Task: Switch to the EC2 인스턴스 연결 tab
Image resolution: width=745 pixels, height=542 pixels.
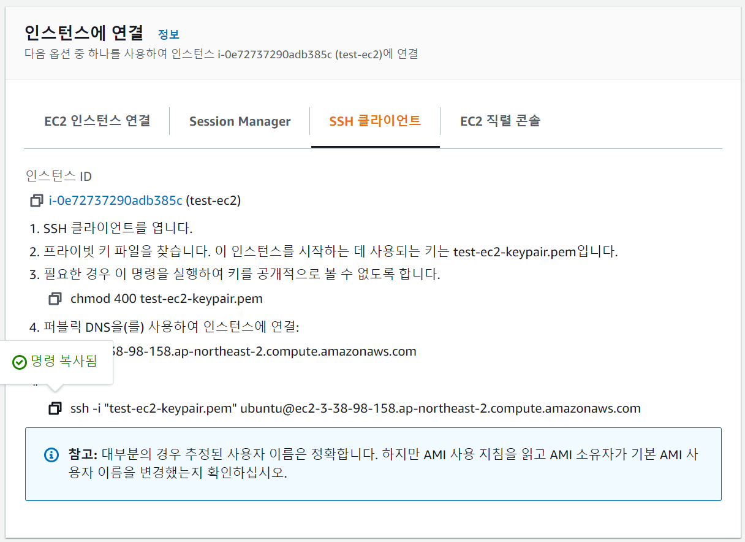Action: pos(97,121)
